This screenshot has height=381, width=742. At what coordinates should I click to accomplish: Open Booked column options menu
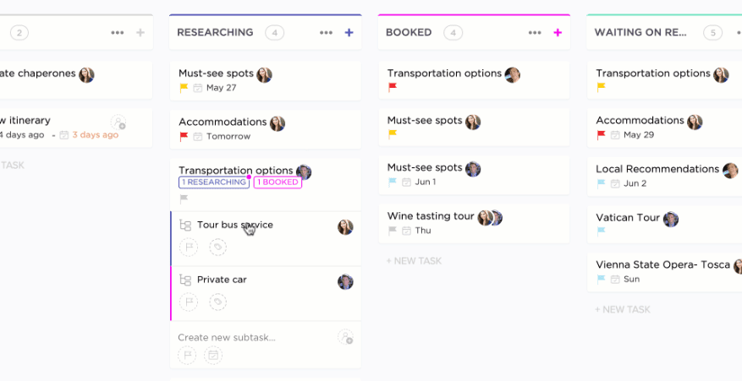[x=535, y=33]
